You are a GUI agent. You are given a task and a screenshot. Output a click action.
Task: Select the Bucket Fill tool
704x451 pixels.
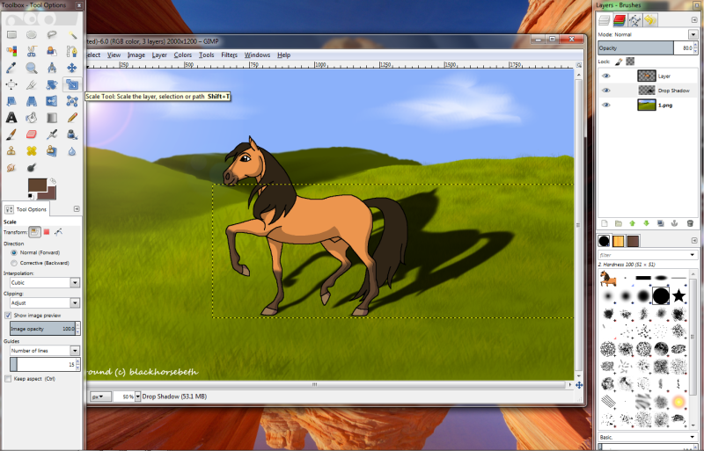[32, 118]
